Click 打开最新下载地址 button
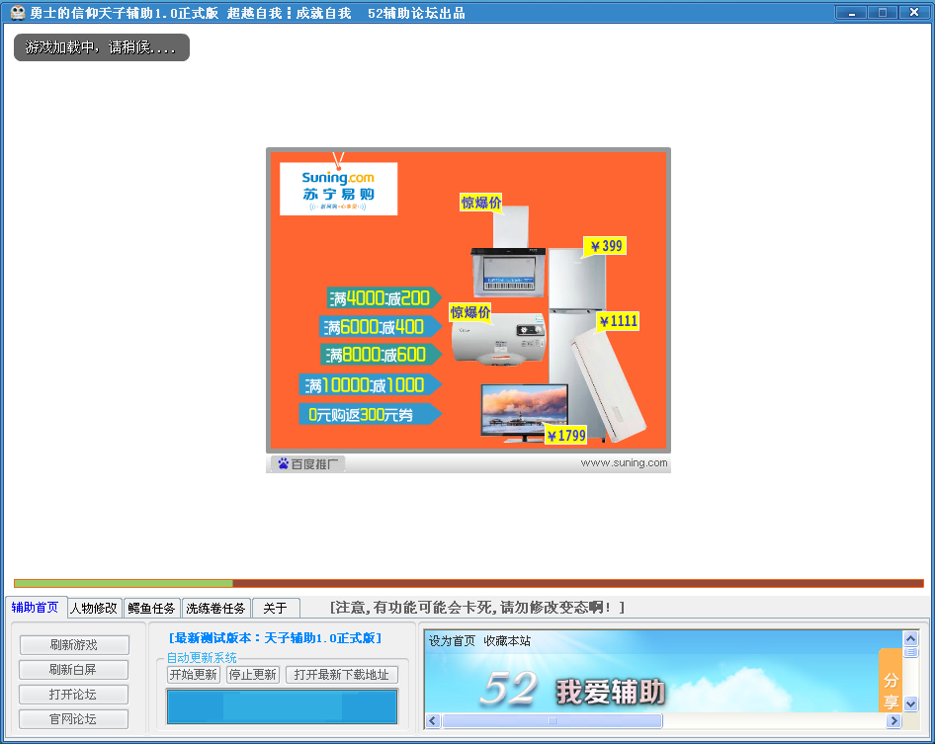The image size is (935, 744). [x=342, y=674]
